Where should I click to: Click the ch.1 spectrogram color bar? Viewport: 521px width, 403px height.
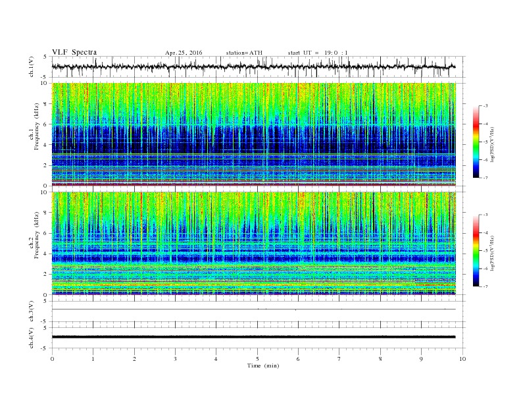476,142
